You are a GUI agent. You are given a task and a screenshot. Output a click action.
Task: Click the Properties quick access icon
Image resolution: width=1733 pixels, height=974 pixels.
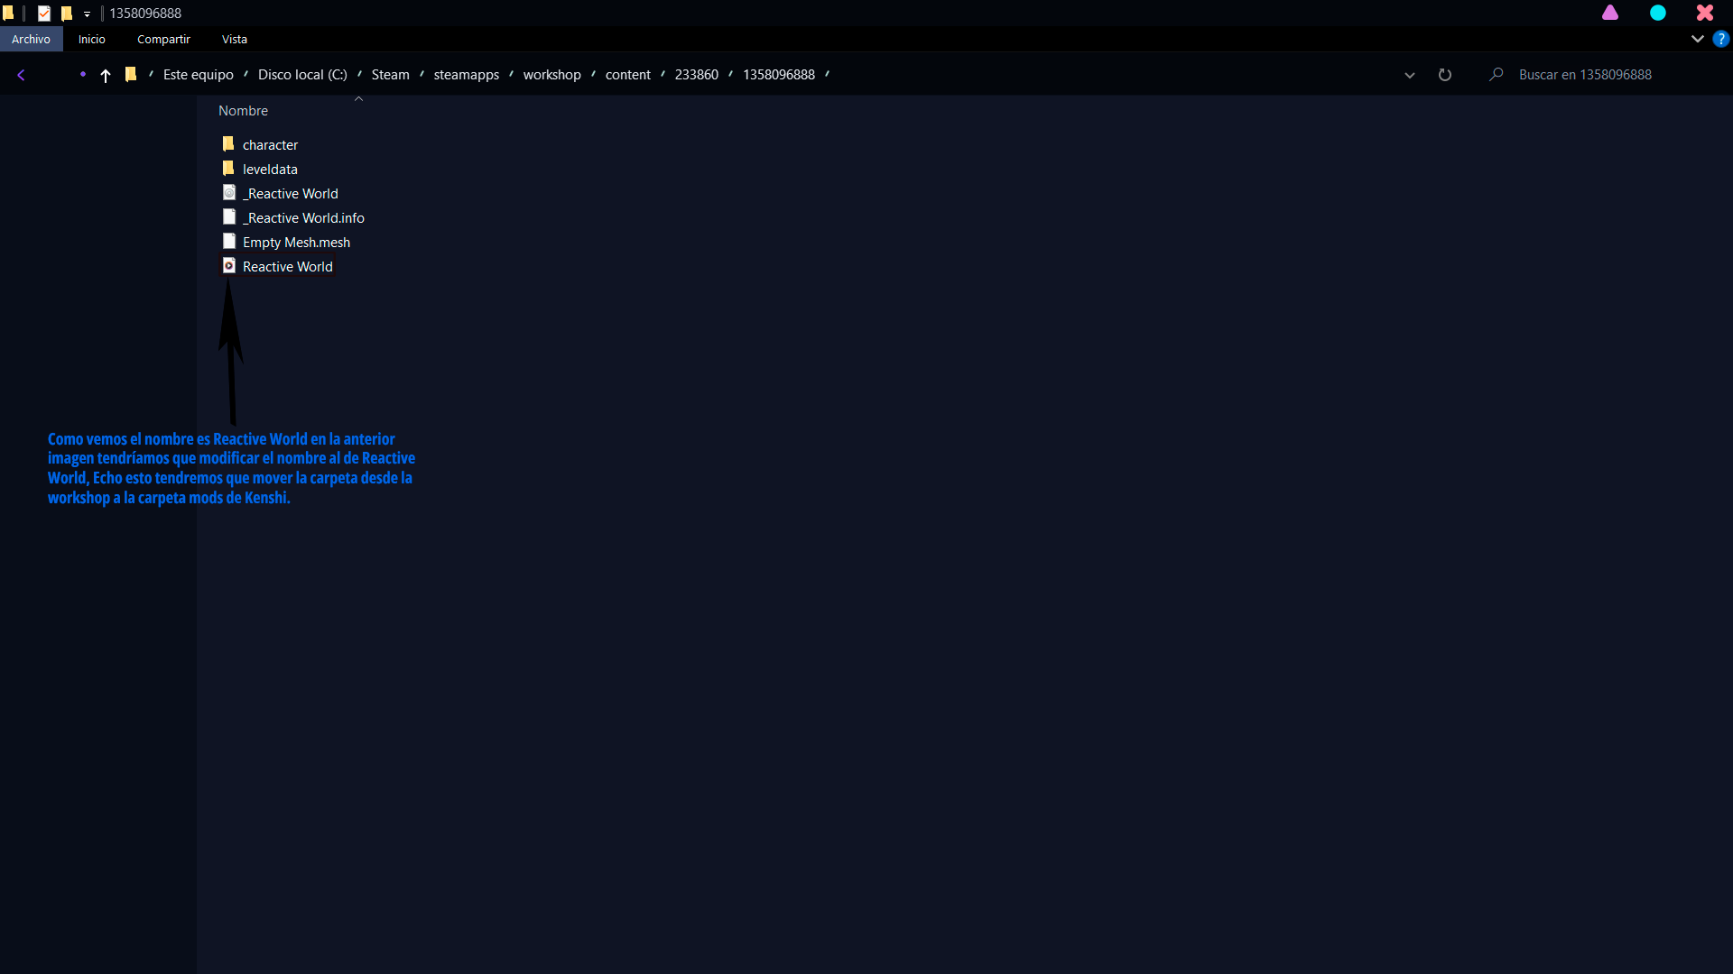[x=43, y=14]
